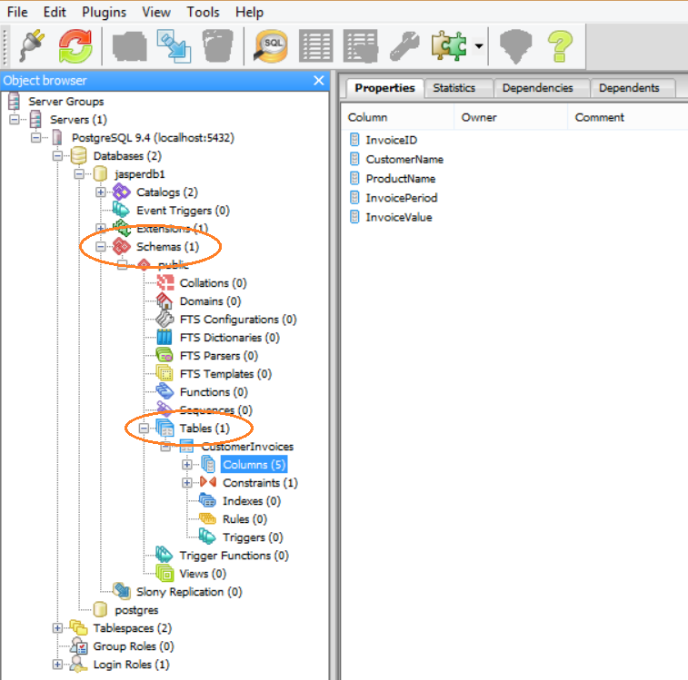Collapse the Schemas (1) node
Screen dimensions: 688x680
pyautogui.click(x=101, y=246)
